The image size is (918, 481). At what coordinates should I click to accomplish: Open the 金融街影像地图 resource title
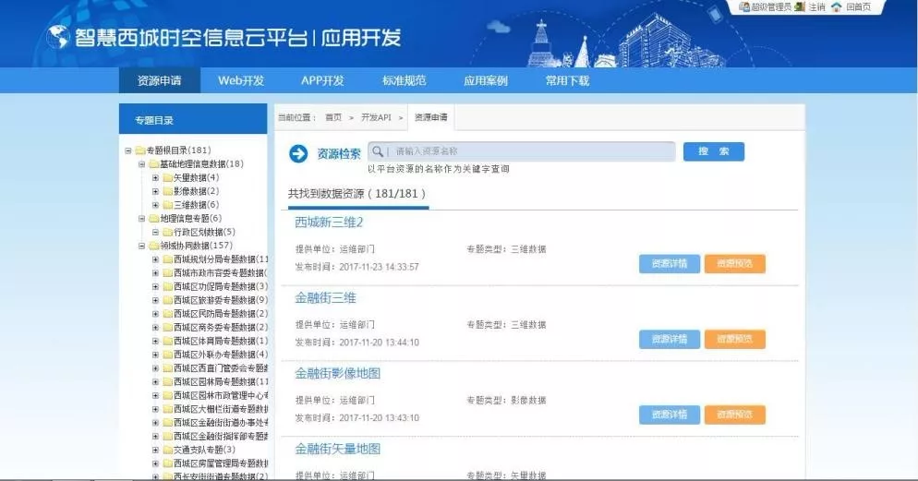[338, 373]
